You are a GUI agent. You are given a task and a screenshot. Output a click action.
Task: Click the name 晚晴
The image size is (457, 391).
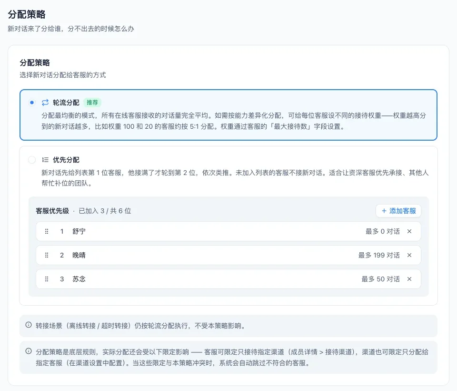(79, 255)
